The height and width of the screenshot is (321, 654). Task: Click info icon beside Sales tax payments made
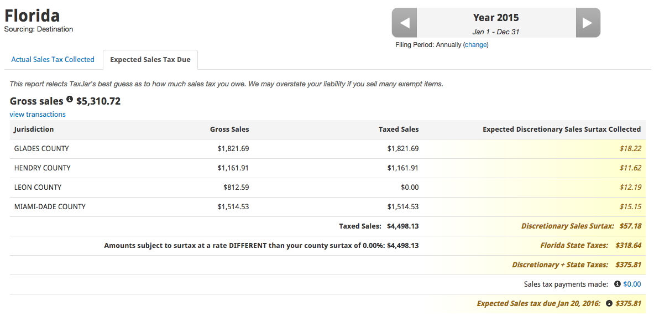pyautogui.click(x=618, y=284)
